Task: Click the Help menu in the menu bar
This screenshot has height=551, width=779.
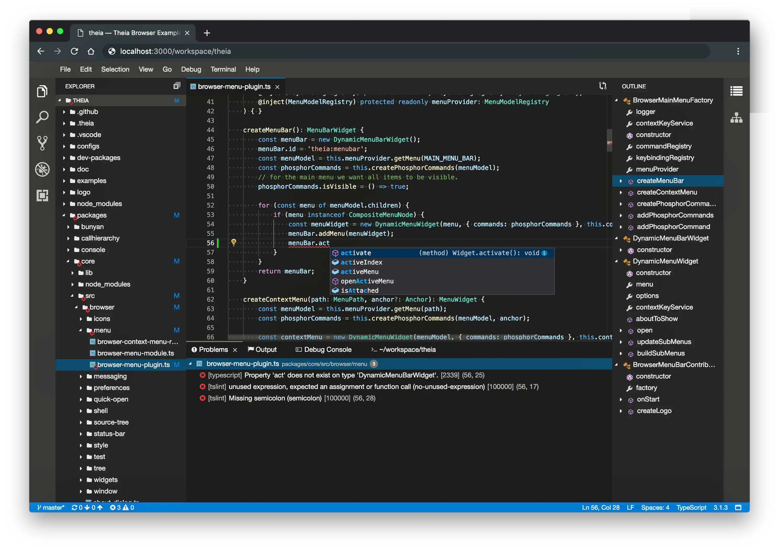Action: (x=252, y=69)
